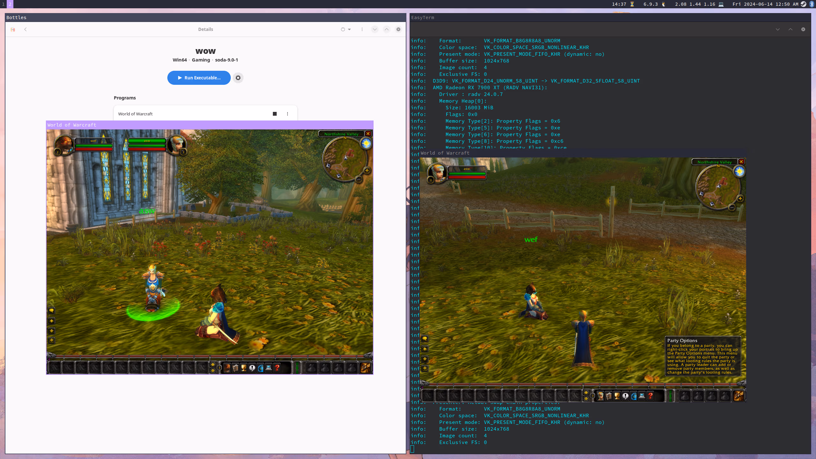Image resolution: width=816 pixels, height=459 pixels.
Task: Open Character Info in left WoW window micro menu
Action: (227, 368)
